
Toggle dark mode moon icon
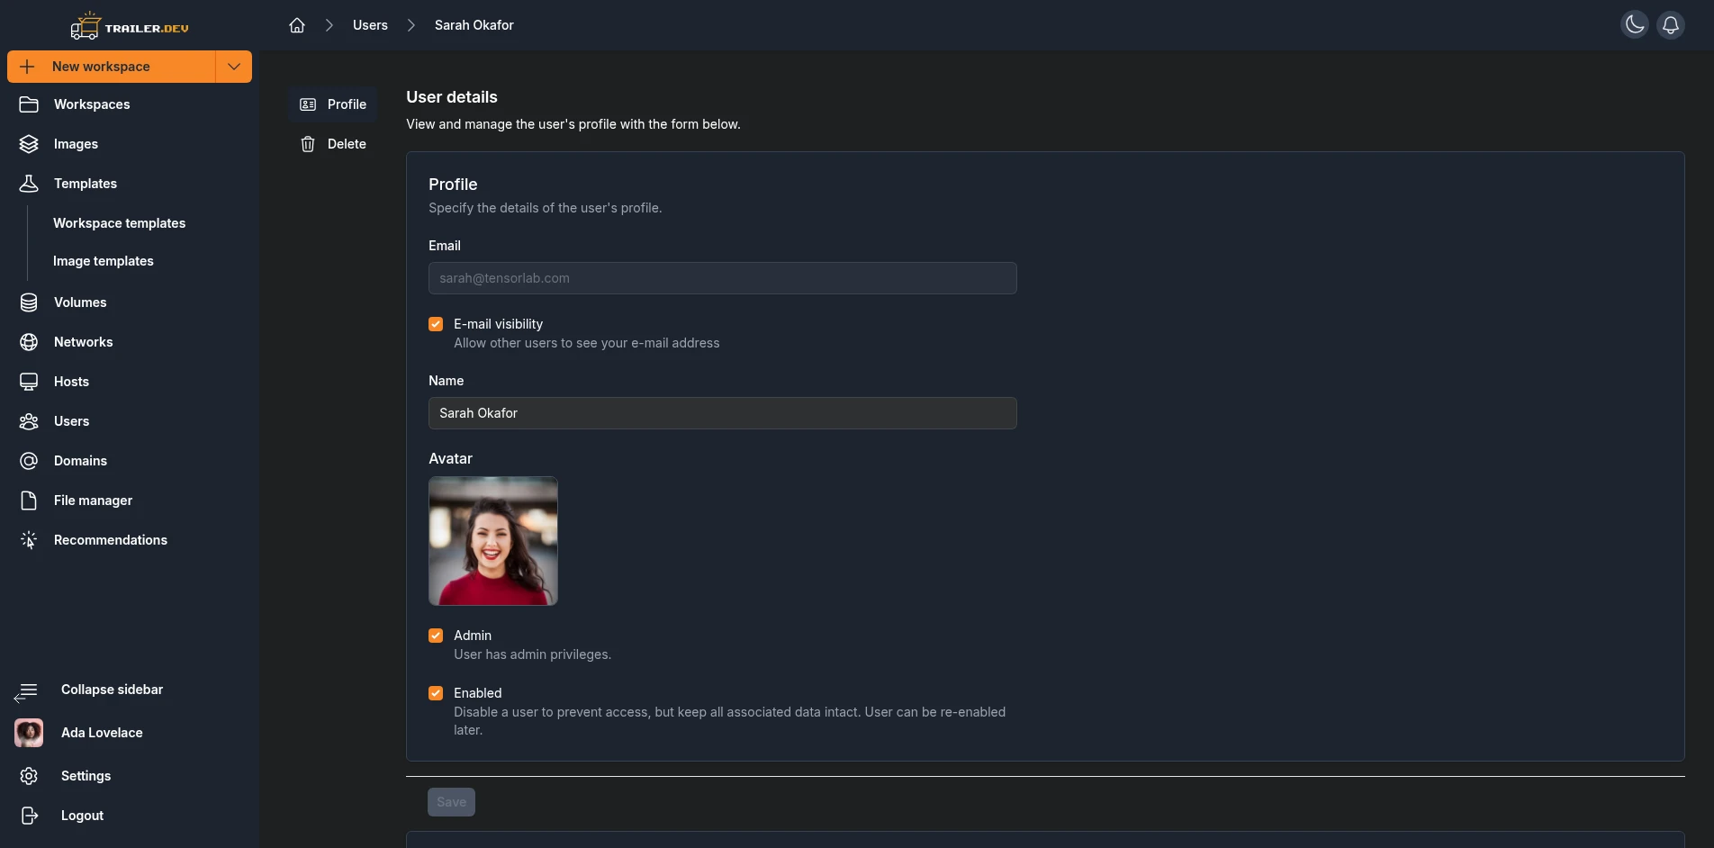point(1635,25)
